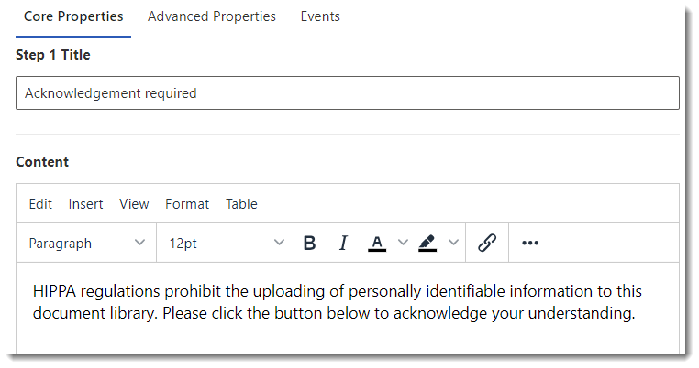
Task: Switch to the Events tab
Action: 320,16
